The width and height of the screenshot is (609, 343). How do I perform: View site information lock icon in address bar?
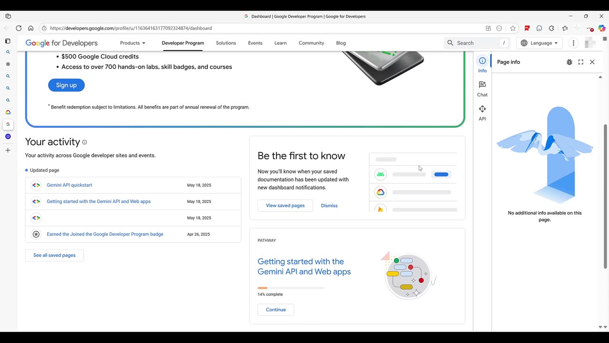44,28
